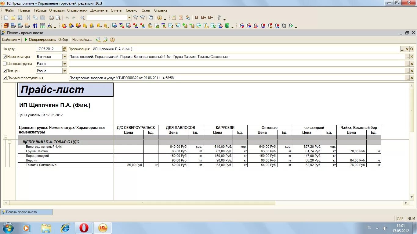Click the M+ memory button
The image size is (417, 234).
(203, 18)
